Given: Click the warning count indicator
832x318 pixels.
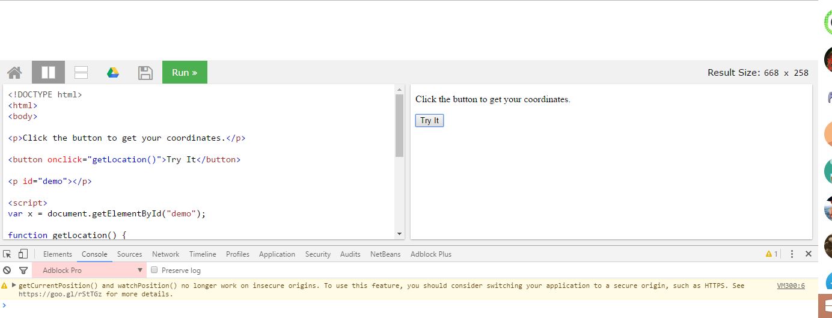Looking at the screenshot, I should pyautogui.click(x=771, y=254).
